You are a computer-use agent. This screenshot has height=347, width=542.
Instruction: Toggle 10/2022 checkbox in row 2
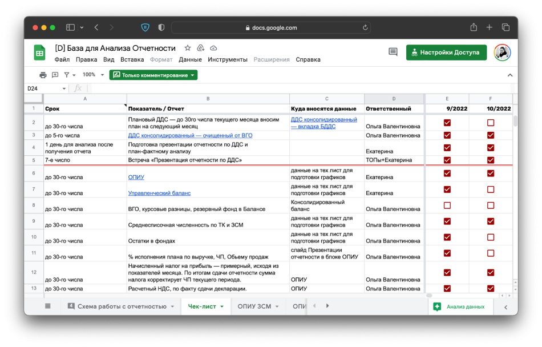491,123
